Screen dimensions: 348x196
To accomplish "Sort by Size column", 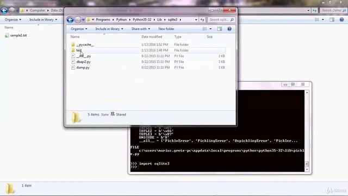I will click(x=209, y=36).
